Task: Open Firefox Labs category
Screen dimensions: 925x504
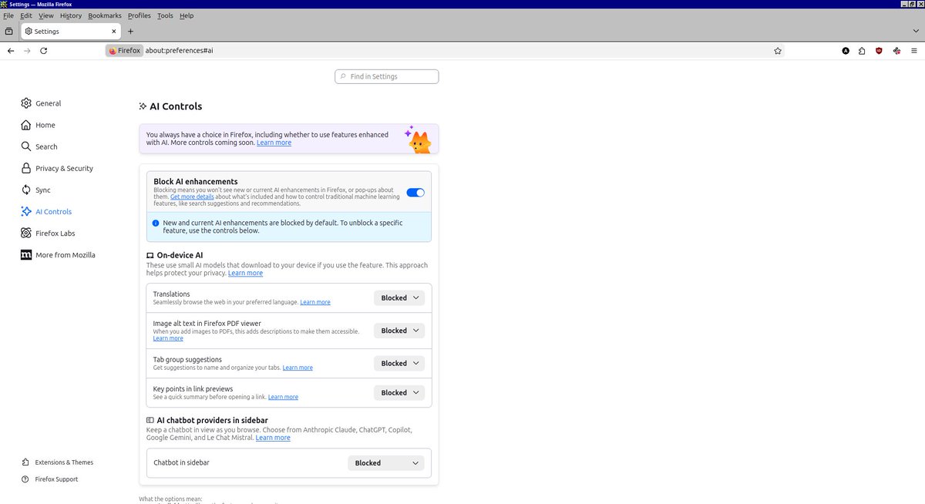Action: pos(48,233)
